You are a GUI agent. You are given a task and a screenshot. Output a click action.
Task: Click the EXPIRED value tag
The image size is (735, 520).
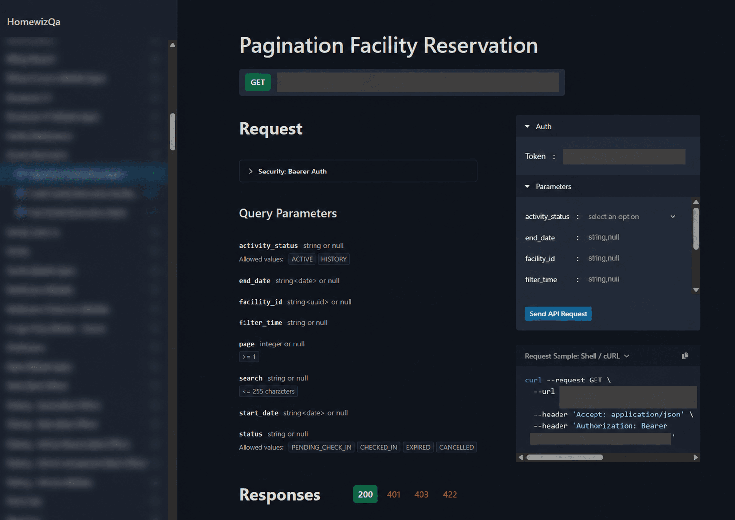[x=418, y=447]
